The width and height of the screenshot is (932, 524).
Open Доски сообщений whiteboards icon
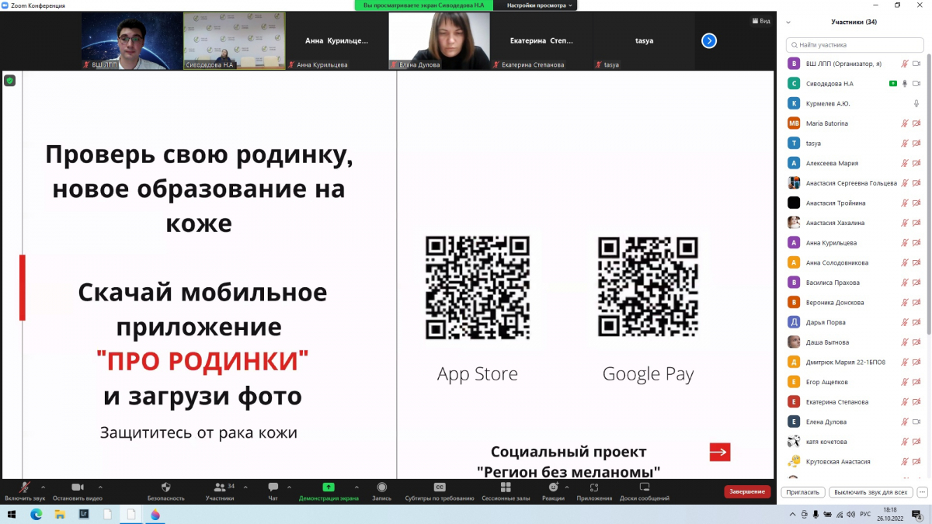click(x=645, y=488)
